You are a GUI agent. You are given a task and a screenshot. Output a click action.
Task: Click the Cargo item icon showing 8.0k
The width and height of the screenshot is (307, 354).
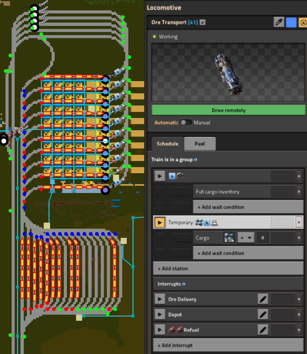[229, 238]
